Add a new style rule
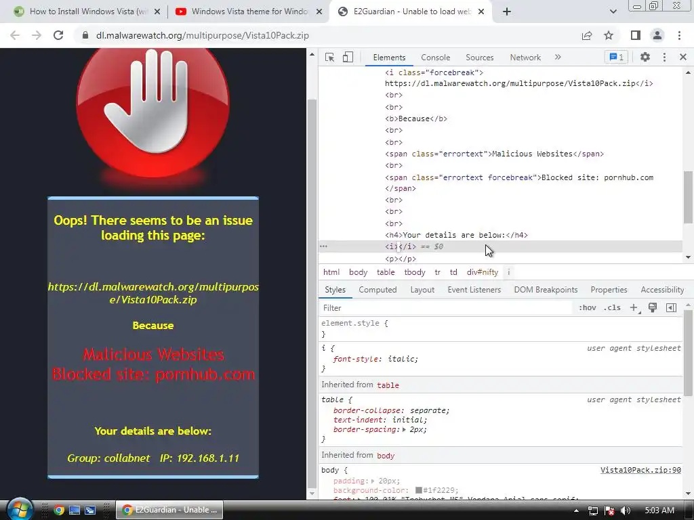The image size is (694, 520). [x=634, y=308]
